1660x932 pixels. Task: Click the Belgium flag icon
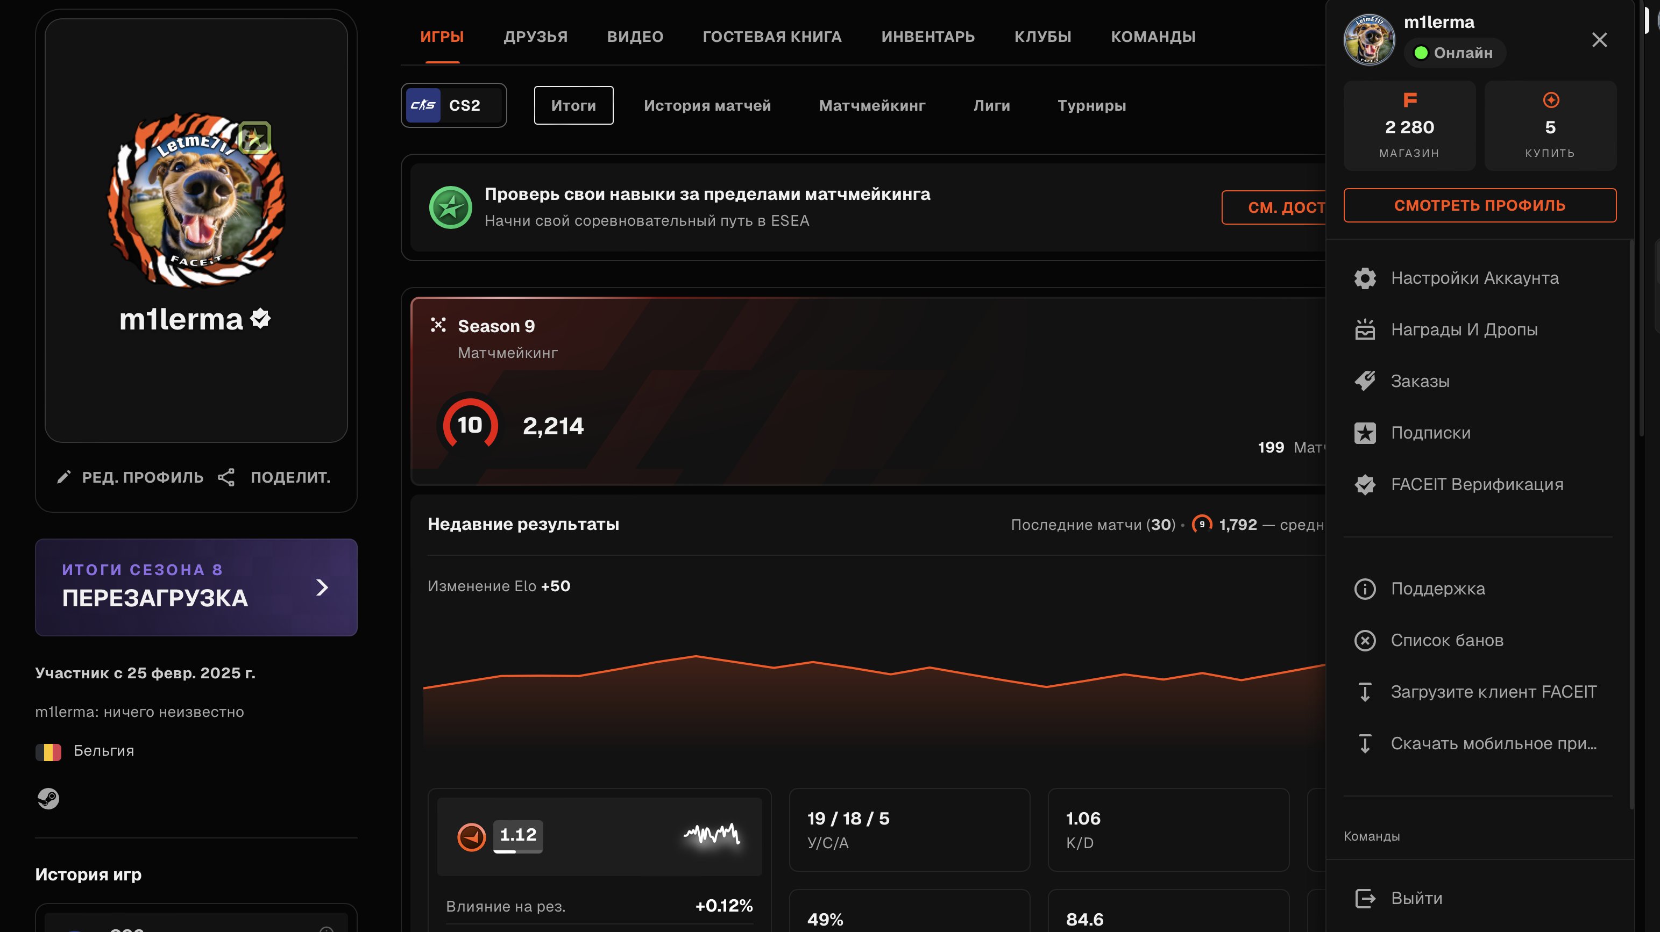point(48,751)
